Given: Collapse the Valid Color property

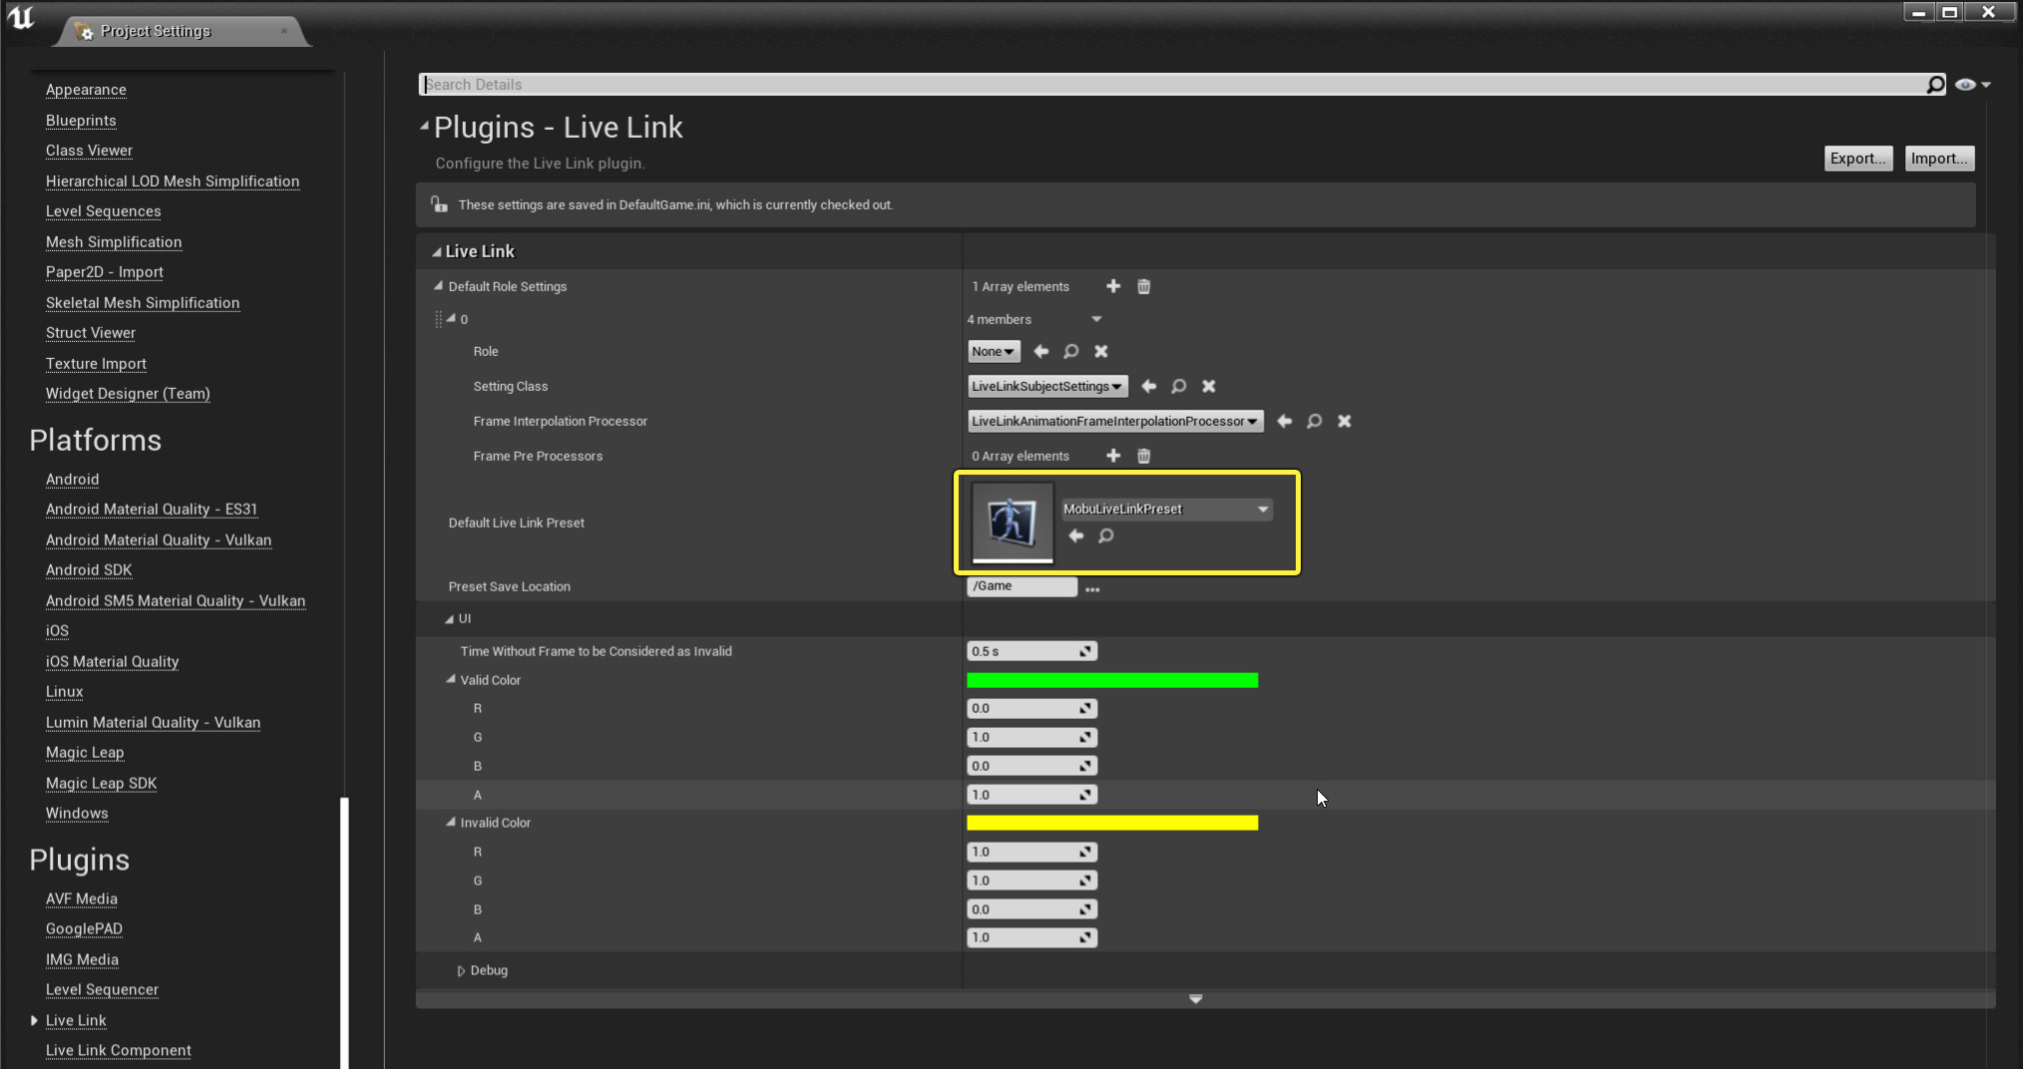Looking at the screenshot, I should pyautogui.click(x=451, y=680).
